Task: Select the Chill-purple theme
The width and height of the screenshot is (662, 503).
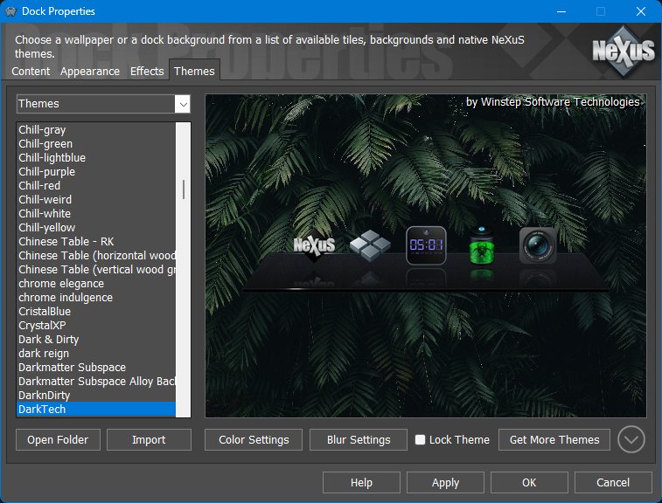Action: [96, 172]
